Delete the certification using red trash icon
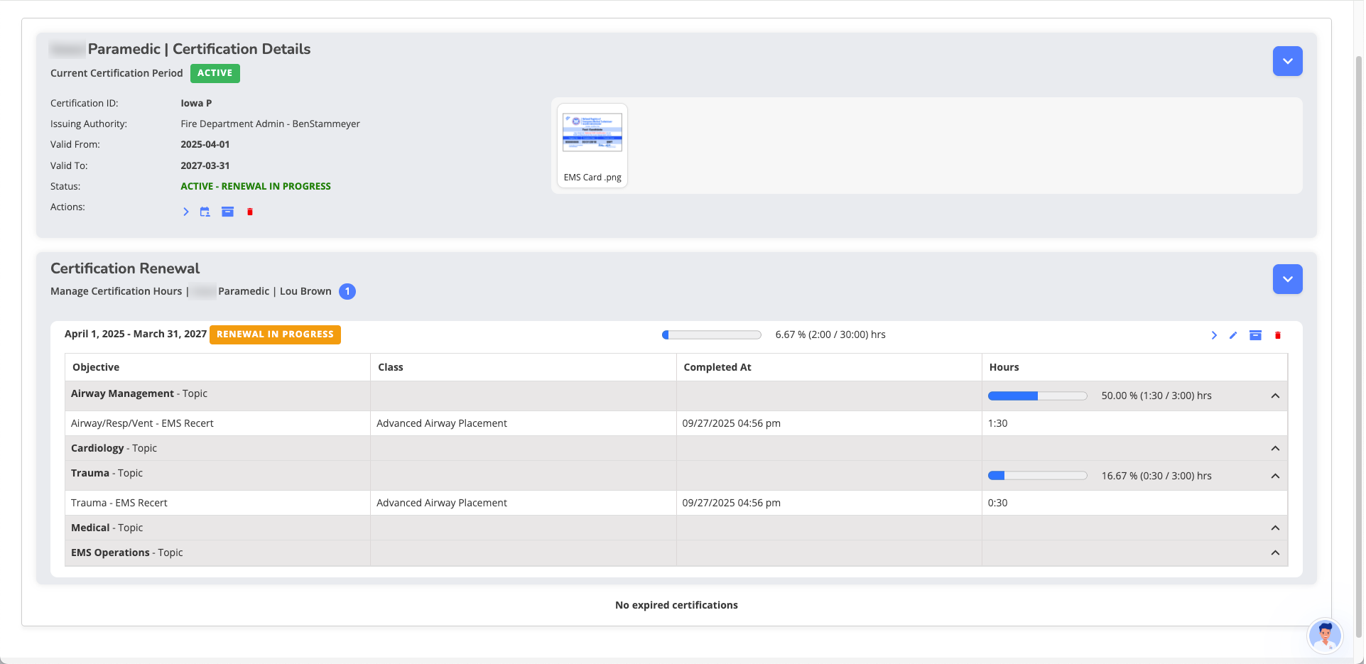 click(250, 212)
